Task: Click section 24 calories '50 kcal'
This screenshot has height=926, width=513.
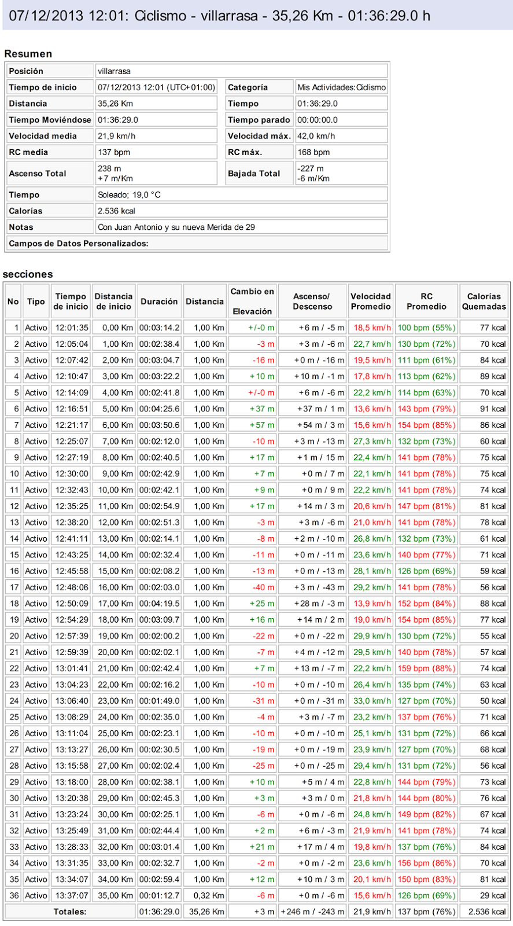Action: (x=493, y=700)
